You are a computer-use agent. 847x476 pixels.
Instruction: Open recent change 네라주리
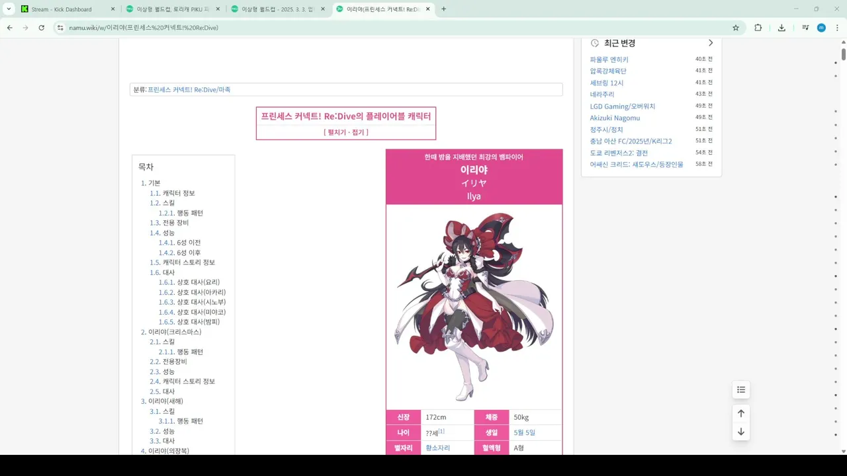(x=602, y=95)
